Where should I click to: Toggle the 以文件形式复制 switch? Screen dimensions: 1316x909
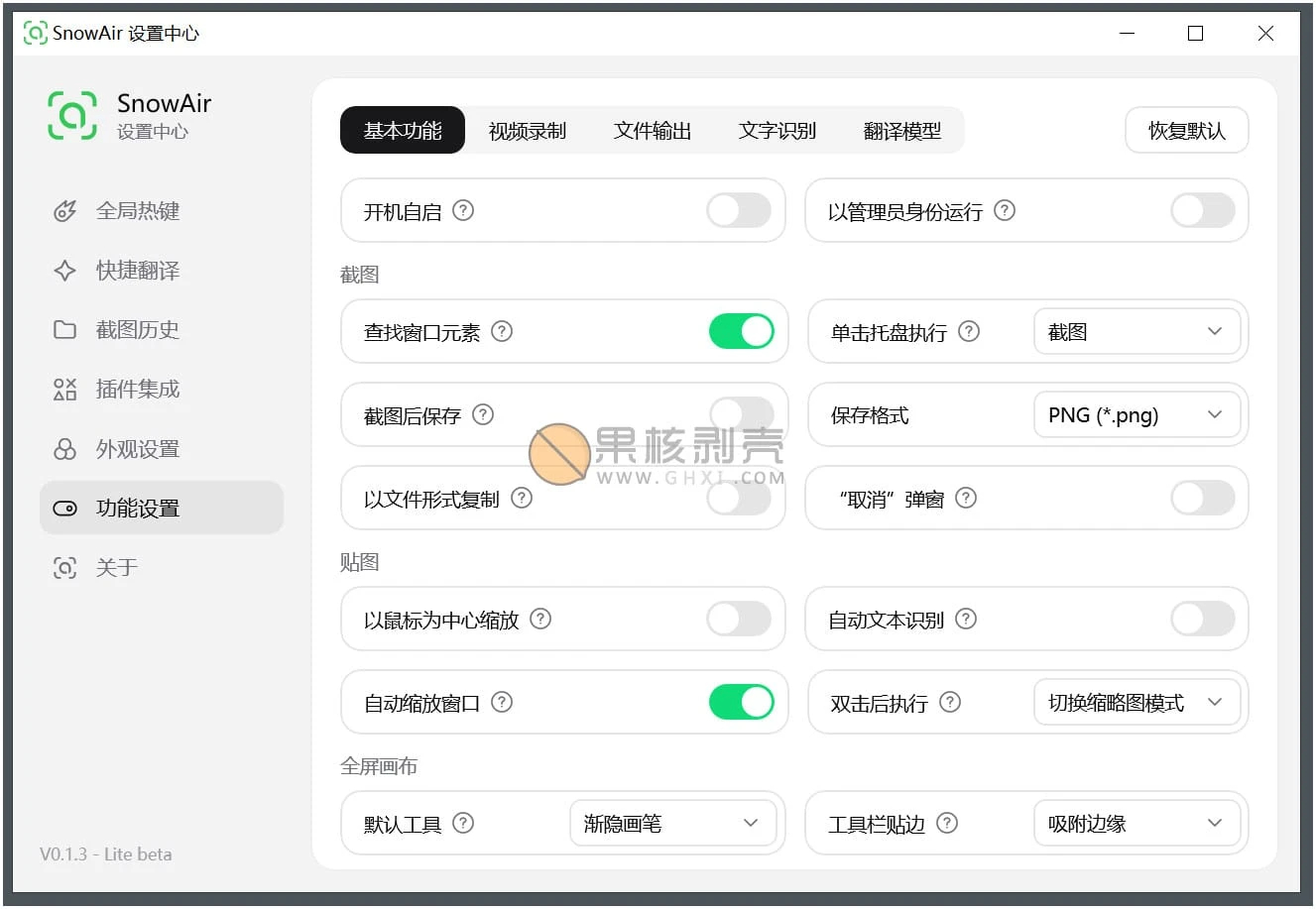click(739, 498)
